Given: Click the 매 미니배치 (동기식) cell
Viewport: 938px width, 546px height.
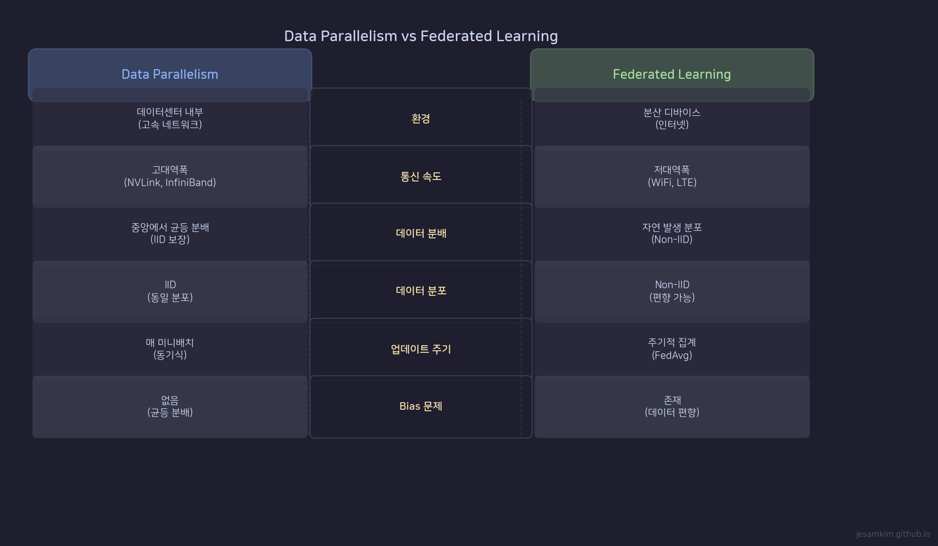Looking at the screenshot, I should click(x=170, y=349).
